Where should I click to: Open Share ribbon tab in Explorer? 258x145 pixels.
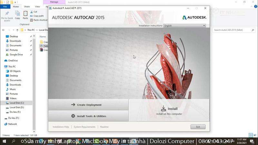(27, 6)
